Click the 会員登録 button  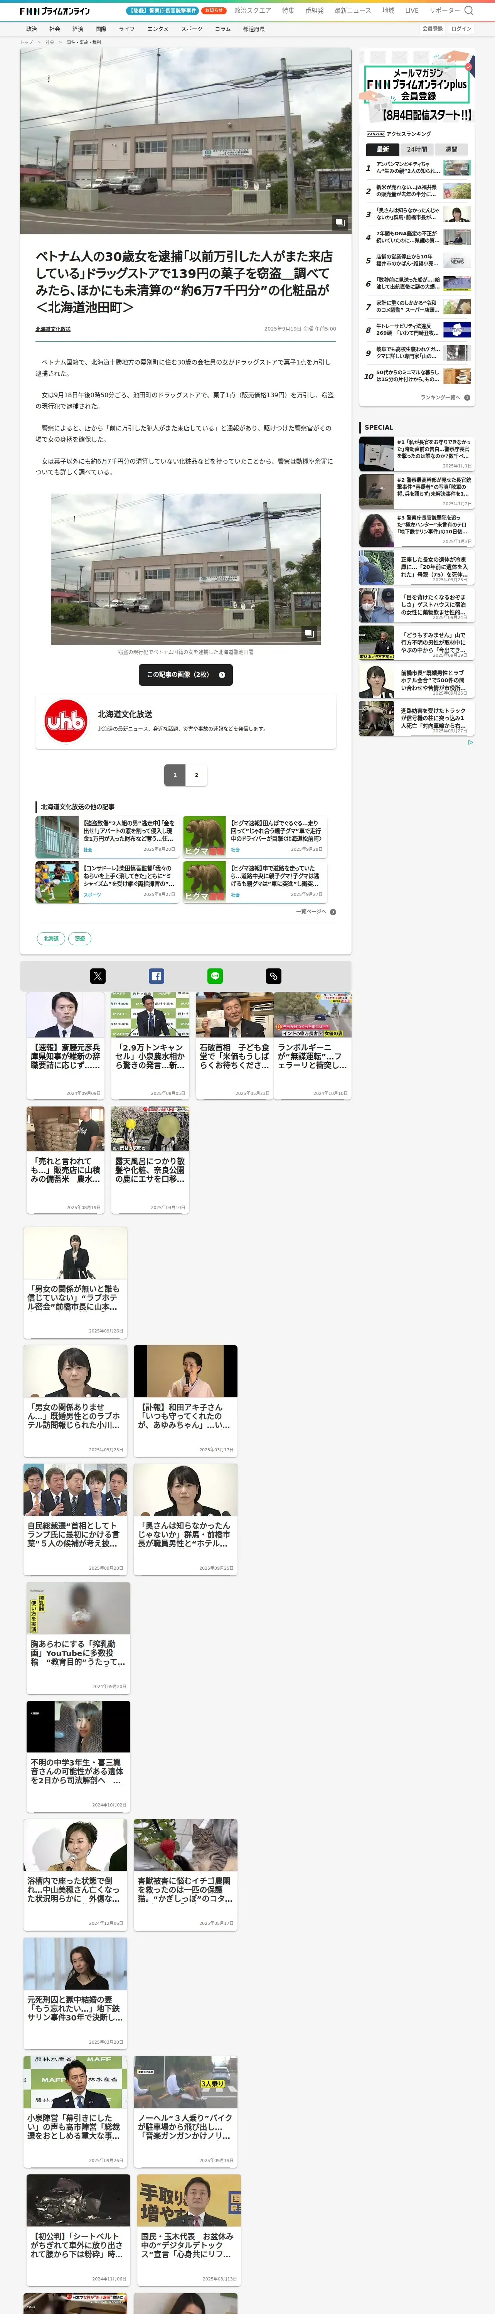tap(432, 29)
